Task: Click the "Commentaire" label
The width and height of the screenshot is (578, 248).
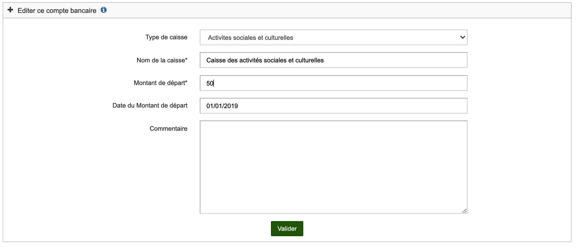Action: (x=168, y=129)
